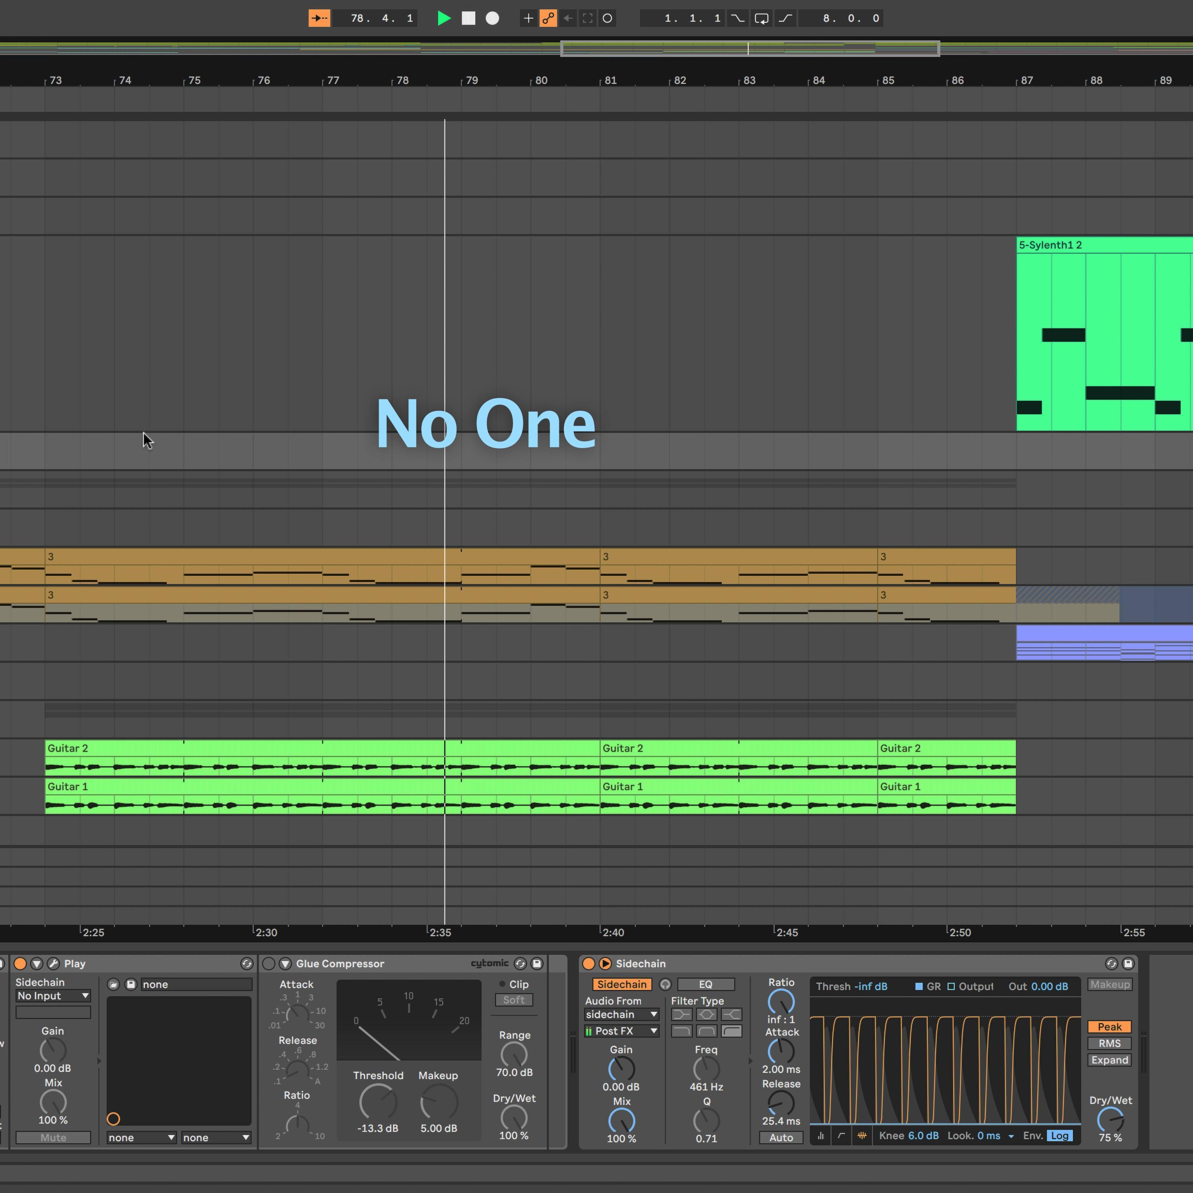
Task: Toggle the GR display checkbox
Action: coord(919,986)
